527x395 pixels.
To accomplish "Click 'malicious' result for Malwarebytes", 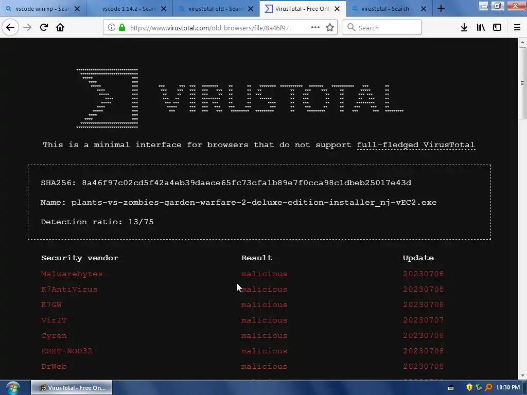I will (264, 274).
